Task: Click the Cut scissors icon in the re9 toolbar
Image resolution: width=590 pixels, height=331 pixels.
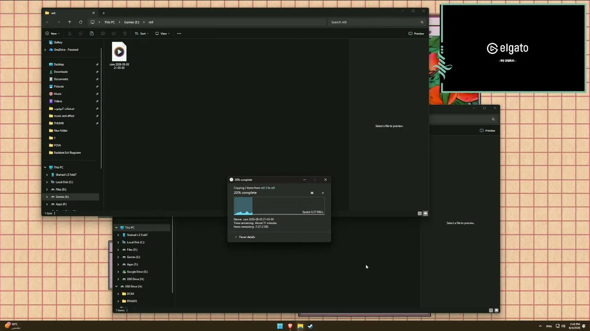Action: click(x=70, y=34)
